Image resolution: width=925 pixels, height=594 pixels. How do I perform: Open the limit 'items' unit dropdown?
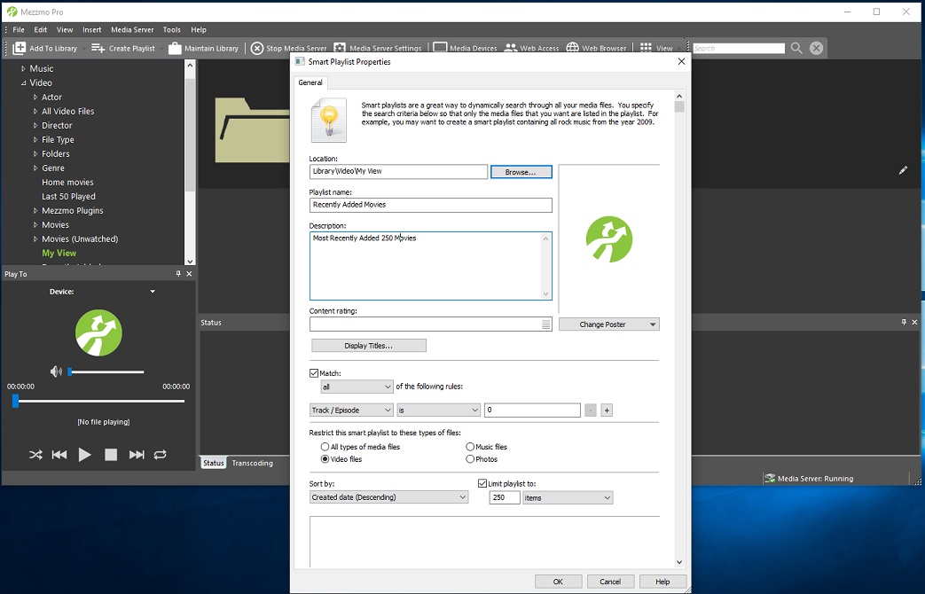(568, 498)
